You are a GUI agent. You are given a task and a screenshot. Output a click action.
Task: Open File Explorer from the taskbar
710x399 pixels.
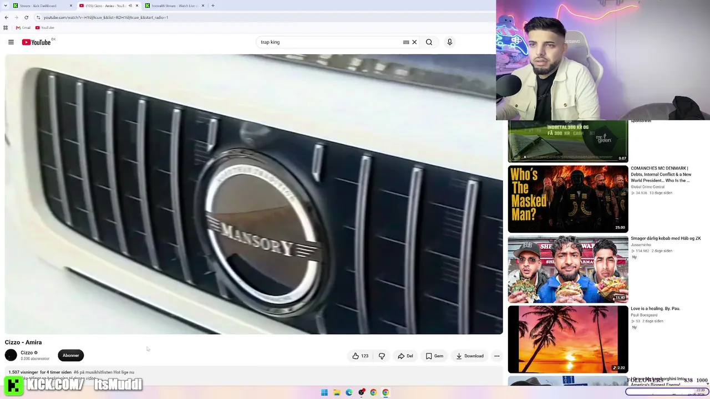337,392
